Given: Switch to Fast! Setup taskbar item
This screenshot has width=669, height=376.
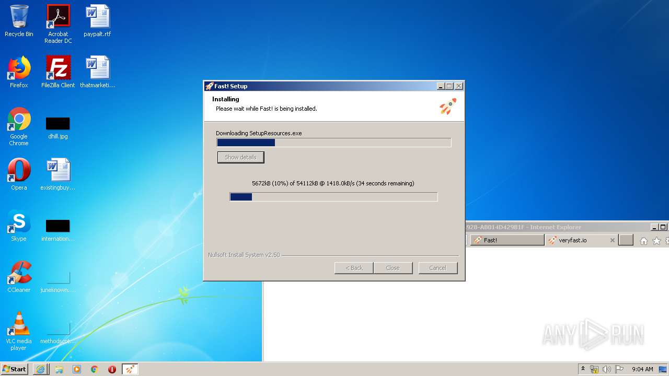Looking at the screenshot, I should coord(130,369).
